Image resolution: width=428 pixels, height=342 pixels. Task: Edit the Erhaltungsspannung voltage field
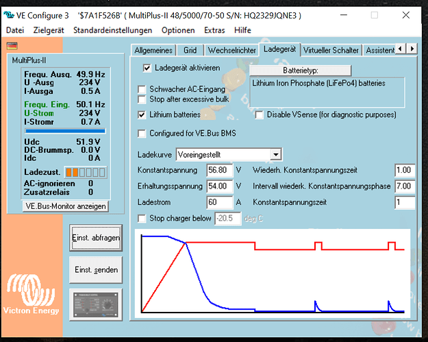219,186
